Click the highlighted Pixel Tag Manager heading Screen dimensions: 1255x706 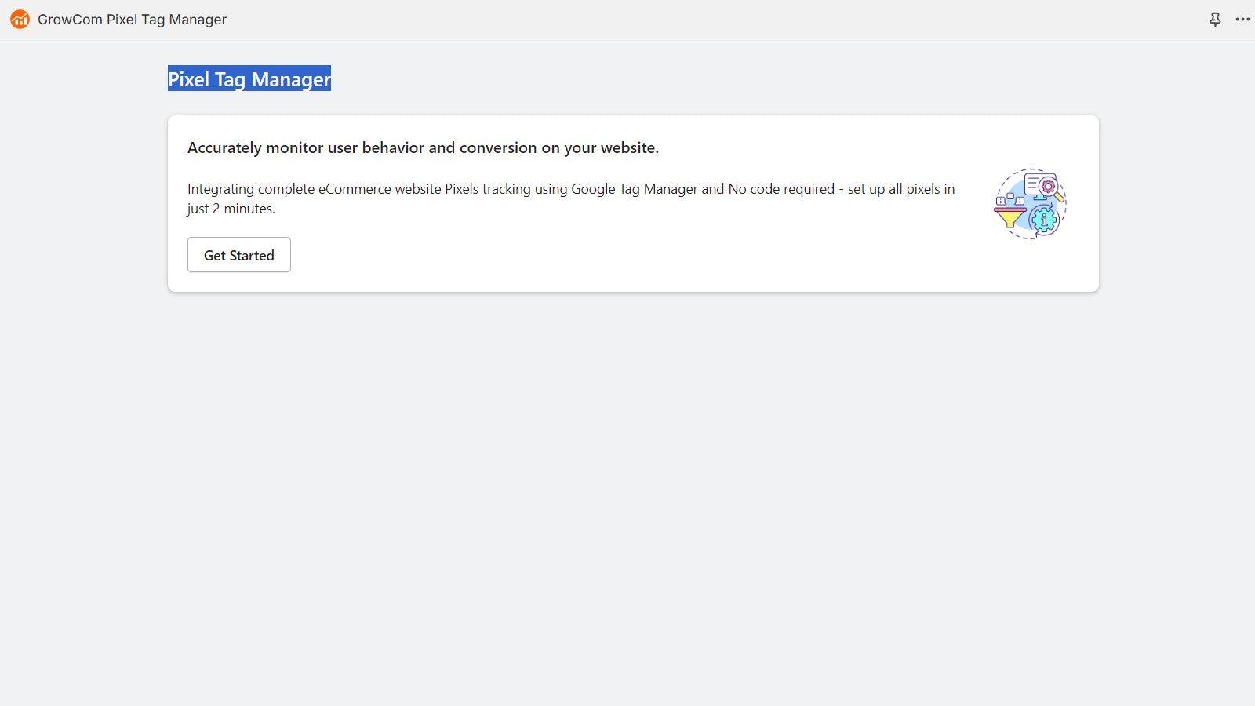coord(249,78)
